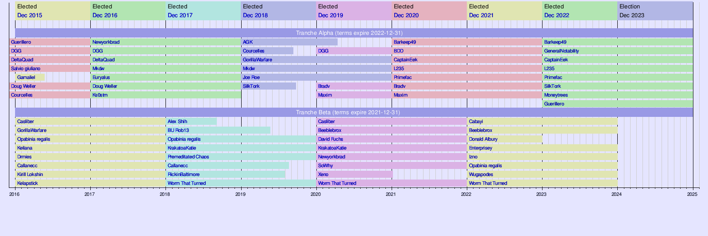Click the Dec 2019 election header link

[x=331, y=15]
